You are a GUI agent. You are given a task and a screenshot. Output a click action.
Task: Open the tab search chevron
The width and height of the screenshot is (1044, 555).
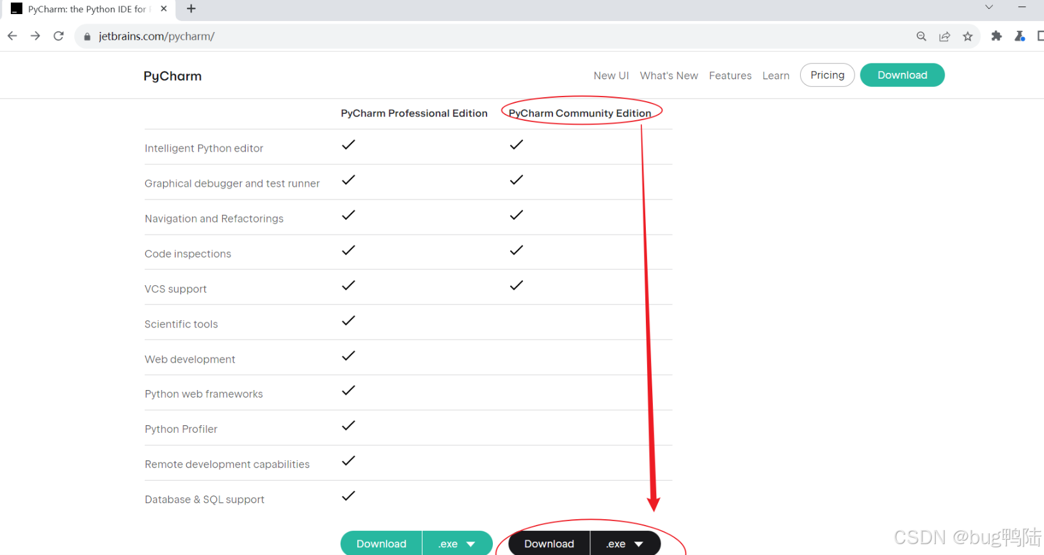989,7
